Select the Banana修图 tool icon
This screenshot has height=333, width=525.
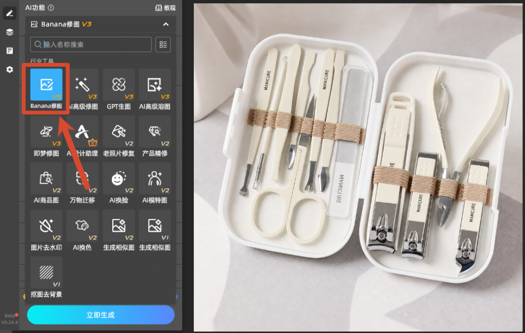[x=46, y=84]
